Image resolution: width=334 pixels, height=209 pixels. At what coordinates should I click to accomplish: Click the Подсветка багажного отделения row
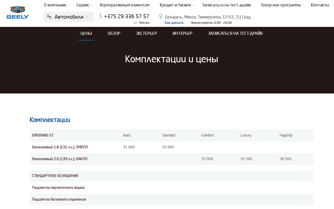tap(172, 200)
